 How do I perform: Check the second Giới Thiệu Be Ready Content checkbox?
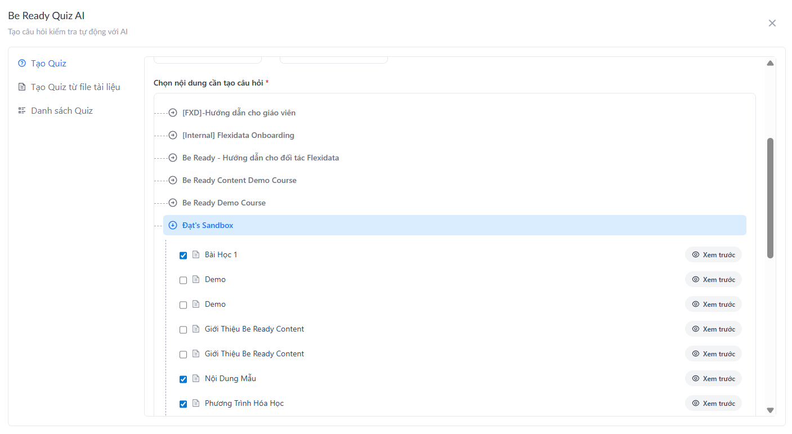coord(183,355)
